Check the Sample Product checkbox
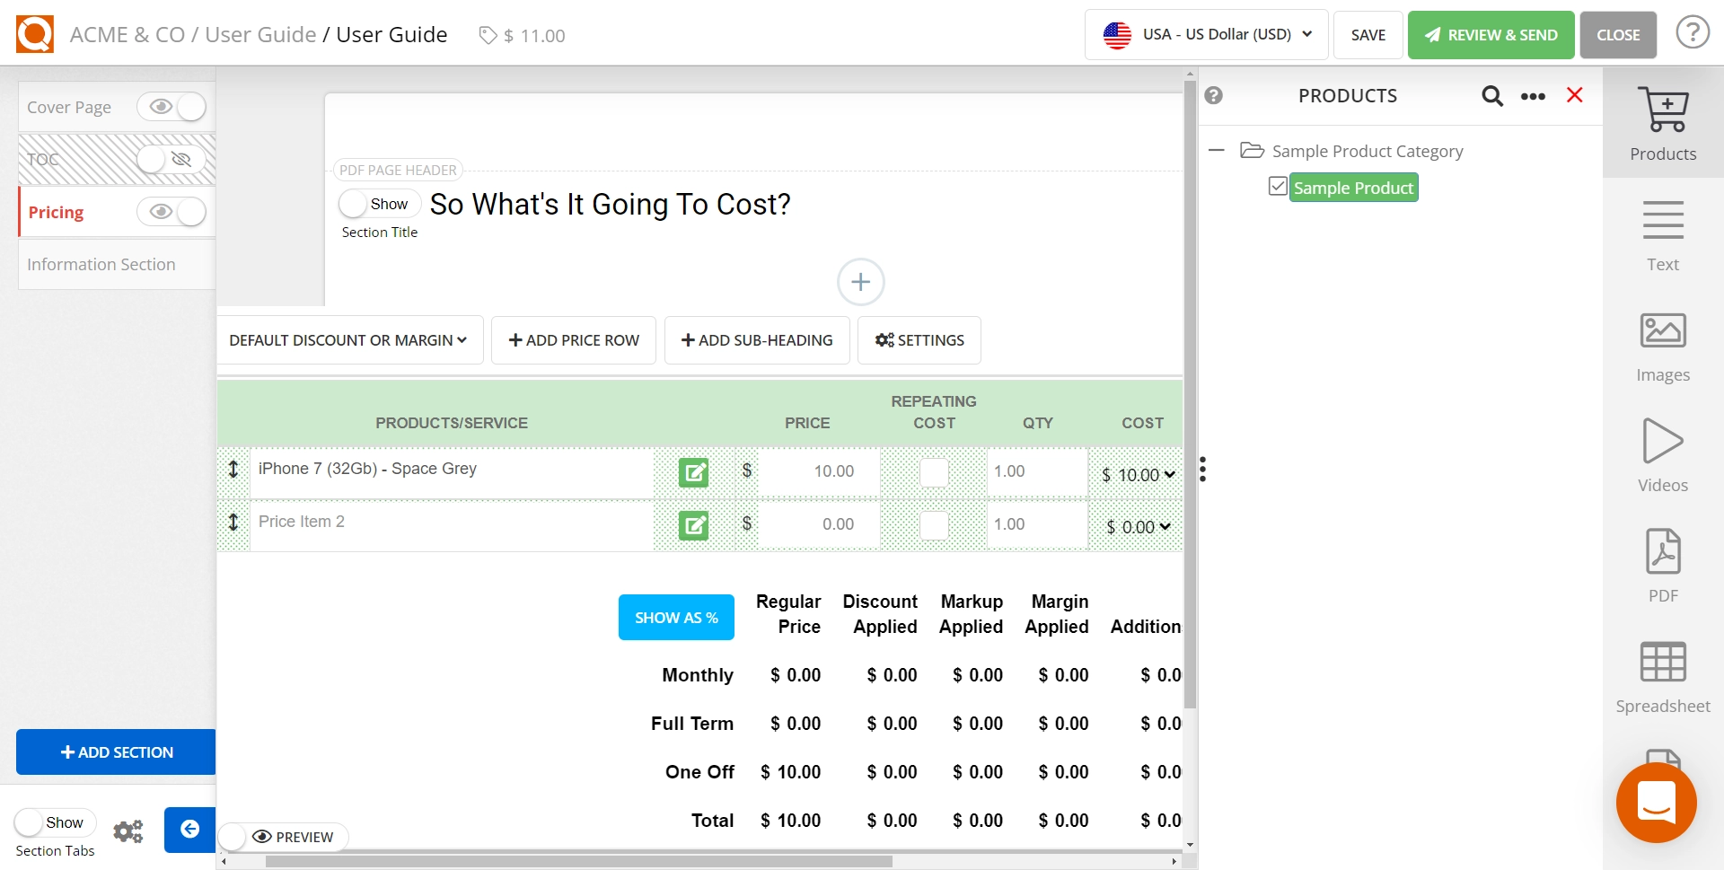Viewport: 1724px width, 870px height. (x=1278, y=187)
